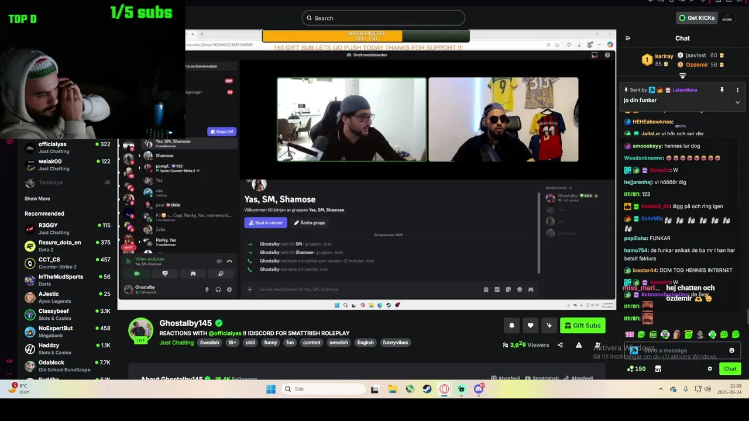Open Steam from the taskbar

[427, 389]
